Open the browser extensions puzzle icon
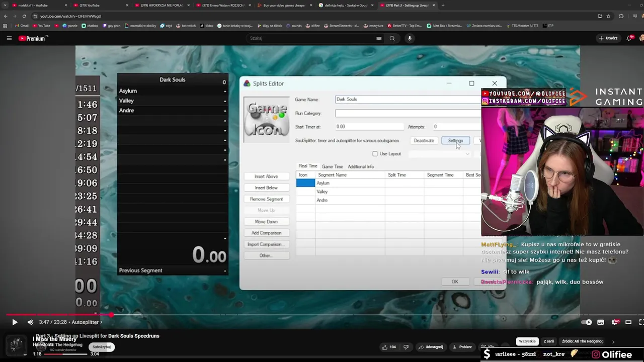644x362 pixels. pyautogui.click(x=621, y=16)
